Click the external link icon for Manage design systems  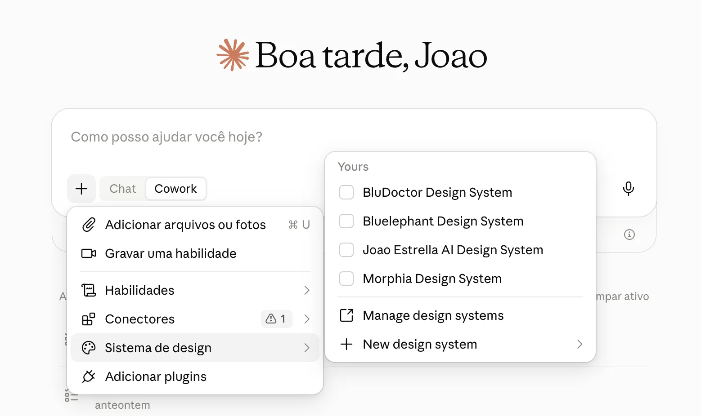pyautogui.click(x=346, y=315)
